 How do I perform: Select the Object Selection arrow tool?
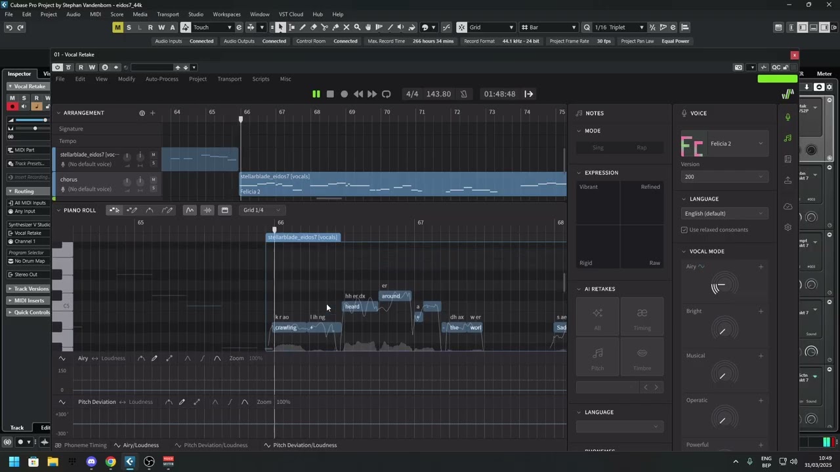pos(280,28)
